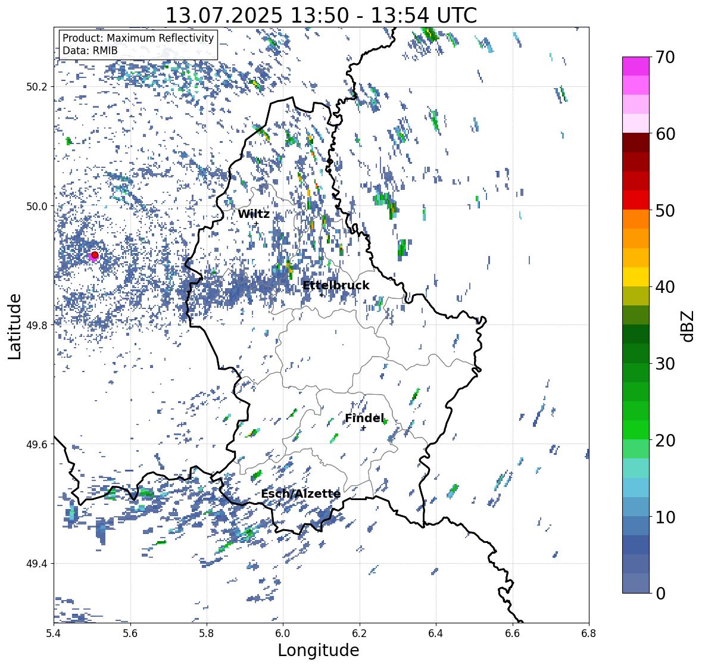
Task: Click the 5.6 longitude tick label
Action: click(130, 633)
